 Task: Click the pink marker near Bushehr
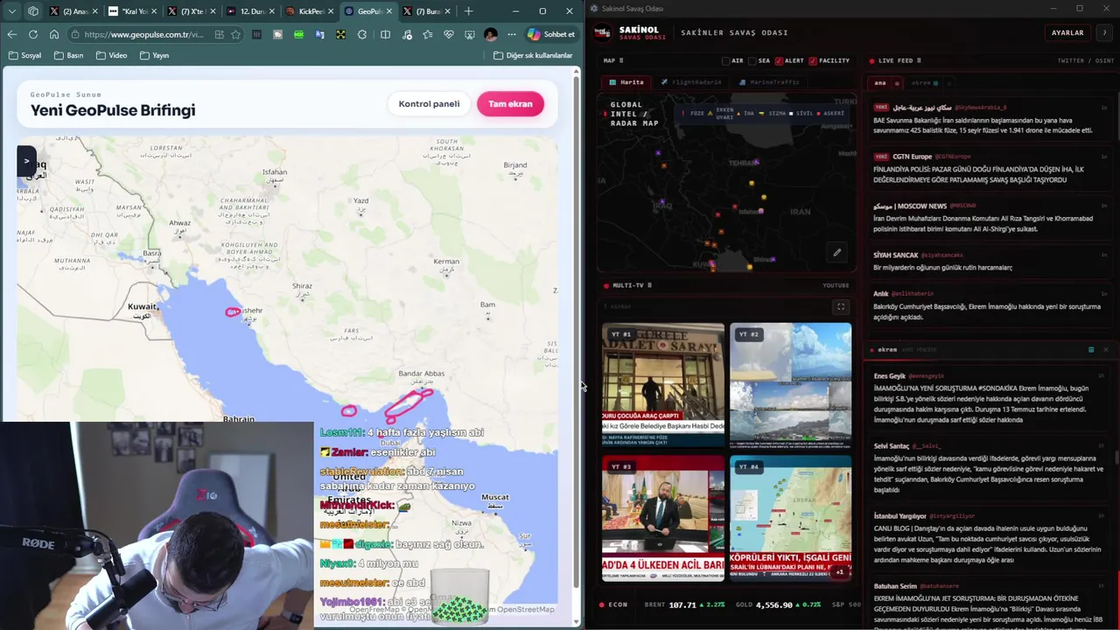233,311
